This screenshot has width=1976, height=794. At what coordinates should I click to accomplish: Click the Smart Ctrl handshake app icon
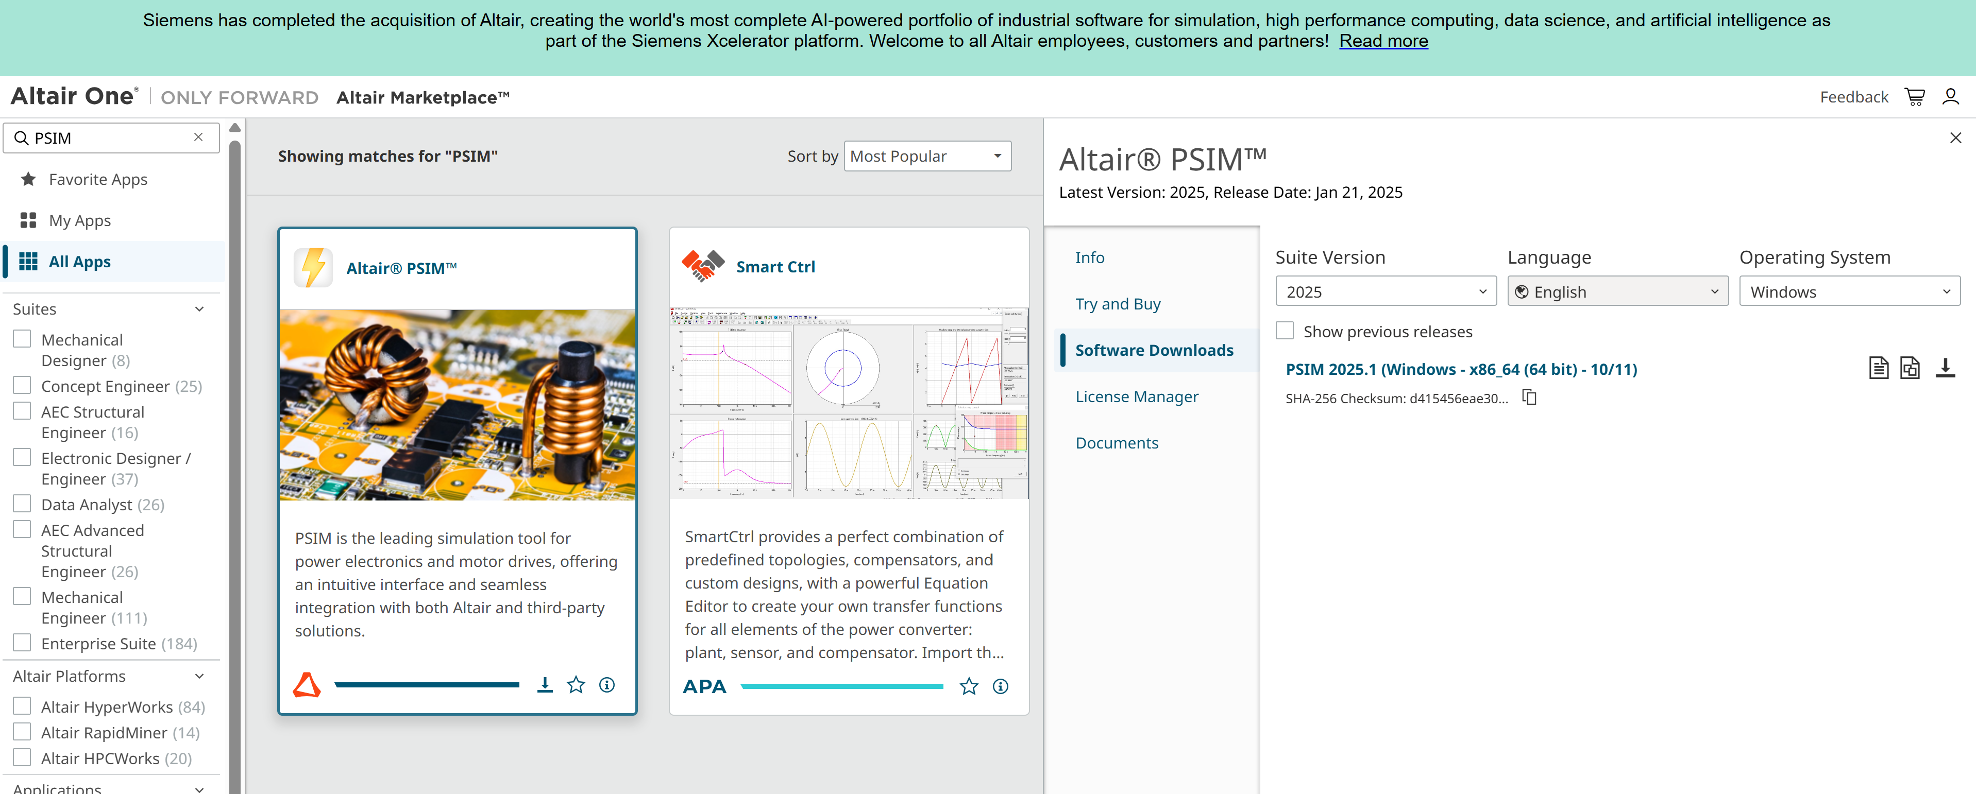[703, 266]
